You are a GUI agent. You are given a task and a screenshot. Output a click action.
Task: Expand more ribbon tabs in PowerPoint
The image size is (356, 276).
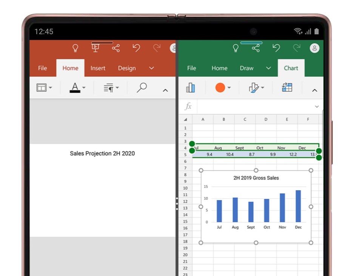[151, 68]
